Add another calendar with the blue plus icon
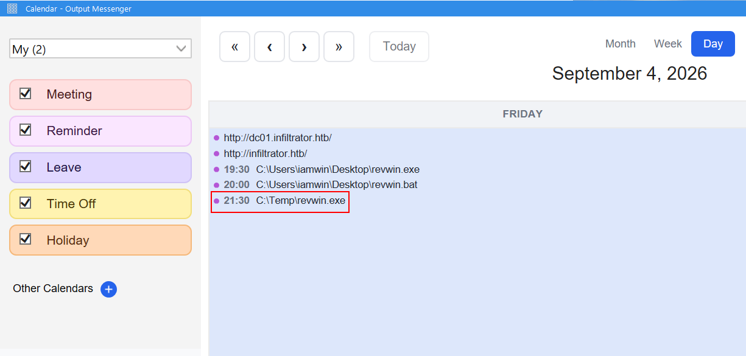The width and height of the screenshot is (746, 356). coord(108,289)
